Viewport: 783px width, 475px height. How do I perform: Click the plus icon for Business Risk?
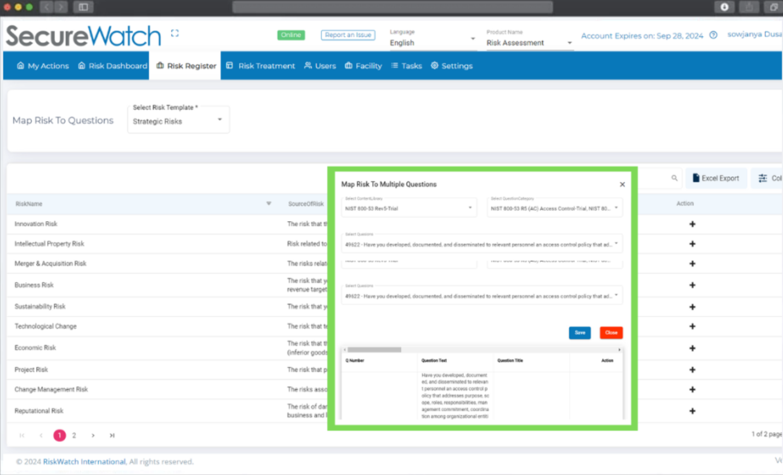point(692,285)
